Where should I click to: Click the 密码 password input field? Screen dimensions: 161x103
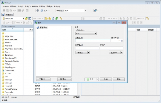(111, 48)
